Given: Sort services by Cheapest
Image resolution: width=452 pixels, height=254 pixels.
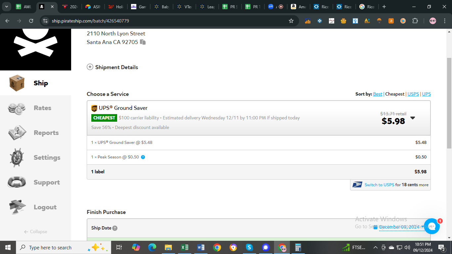Looking at the screenshot, I should [395, 94].
